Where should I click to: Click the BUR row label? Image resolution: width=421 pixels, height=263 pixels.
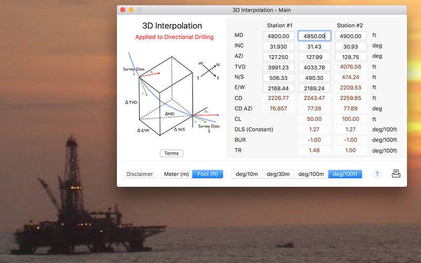[x=240, y=140]
